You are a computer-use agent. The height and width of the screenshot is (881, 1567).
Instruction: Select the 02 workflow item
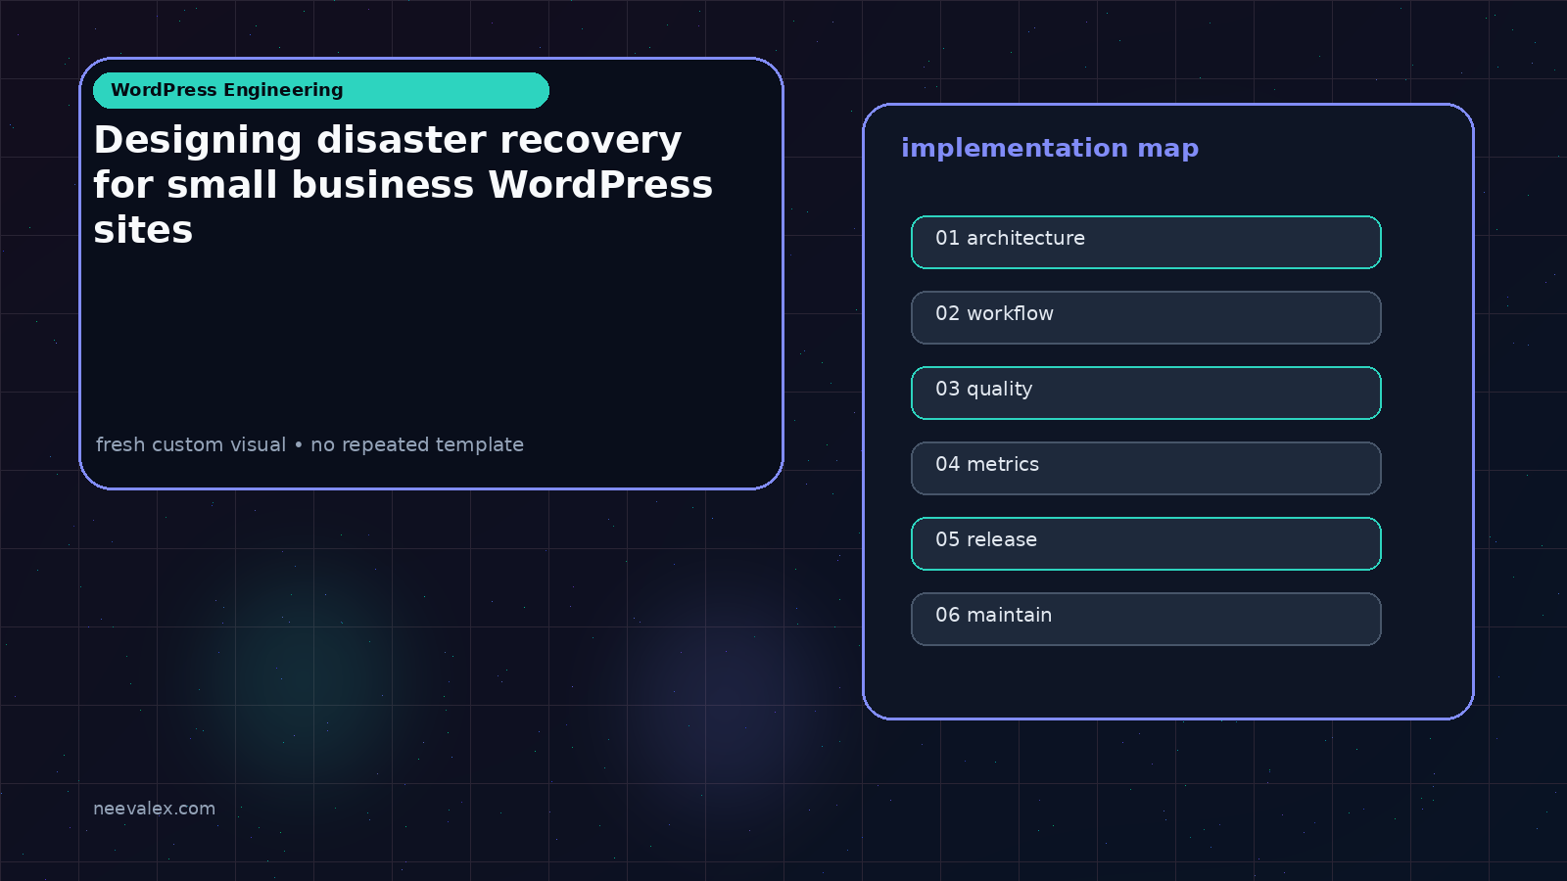(x=1146, y=317)
